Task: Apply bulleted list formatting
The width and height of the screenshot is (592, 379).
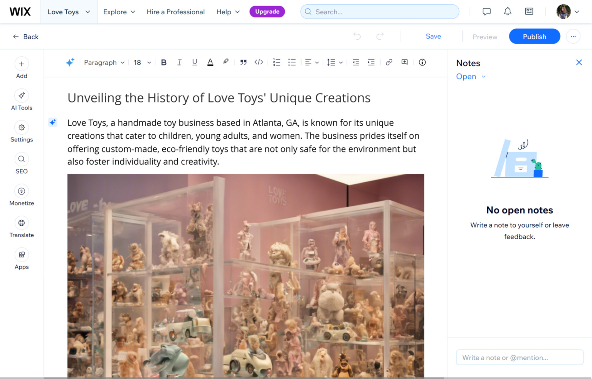Action: 292,62
